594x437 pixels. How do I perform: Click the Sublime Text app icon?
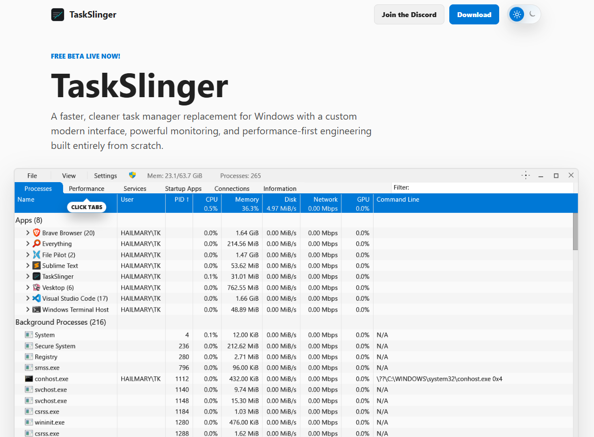point(36,266)
